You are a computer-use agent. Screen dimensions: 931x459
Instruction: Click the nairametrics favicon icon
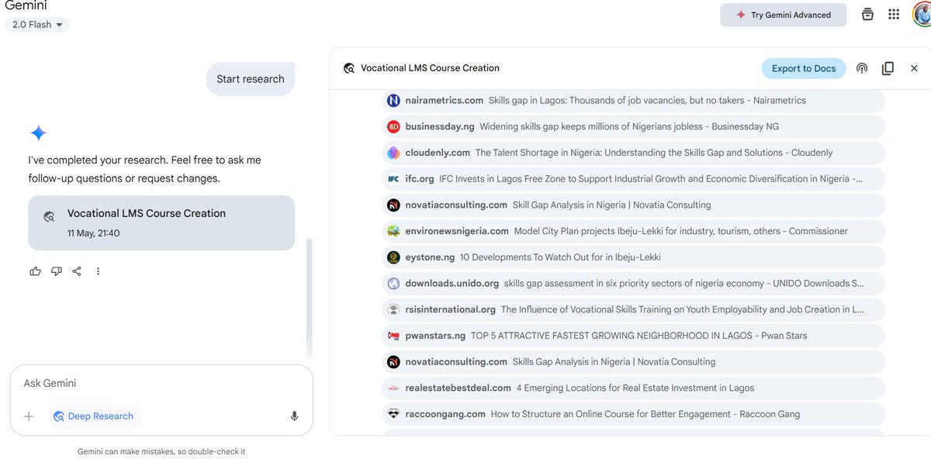[393, 100]
